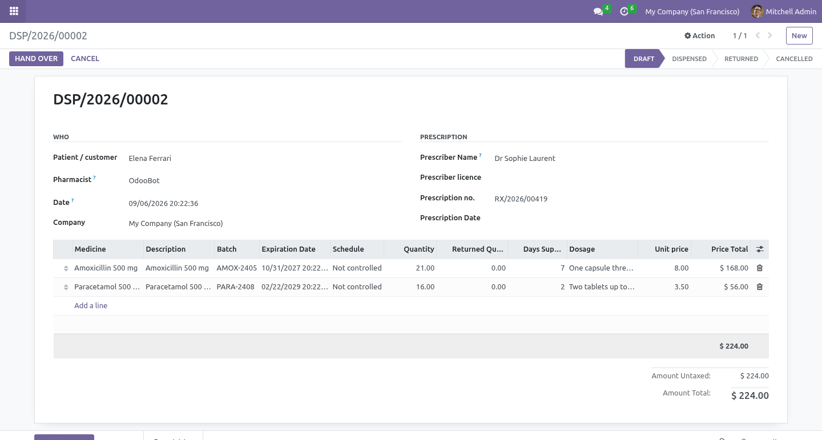Open optional columns settings icon
The image size is (822, 440).
point(760,249)
